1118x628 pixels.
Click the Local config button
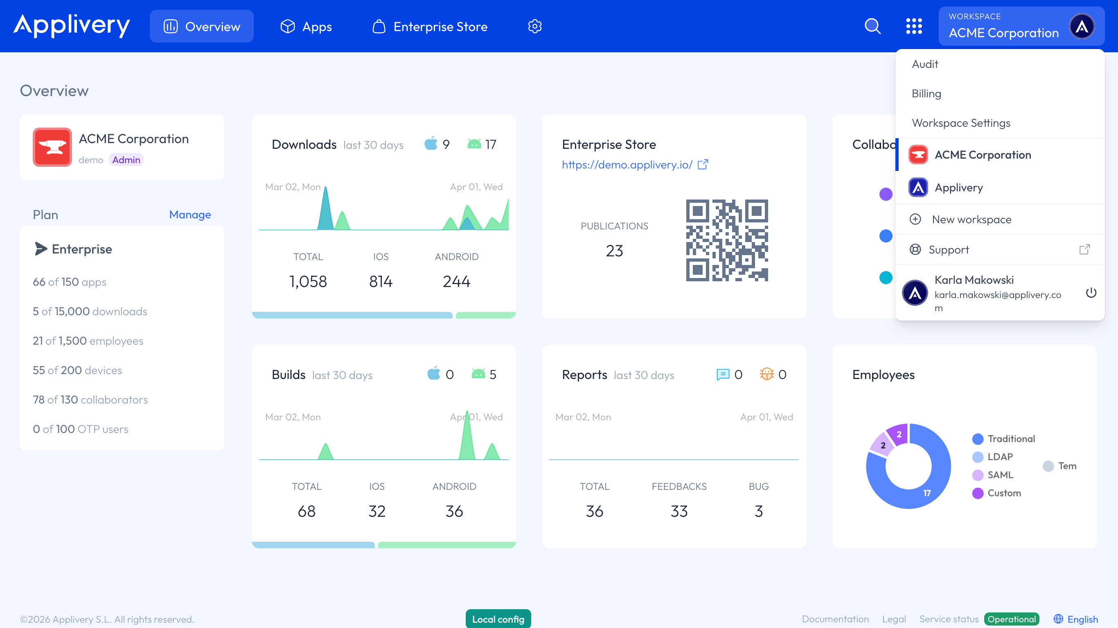498,619
